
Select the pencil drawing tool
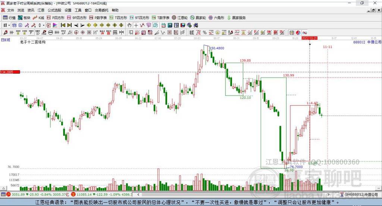[x=5, y=33]
